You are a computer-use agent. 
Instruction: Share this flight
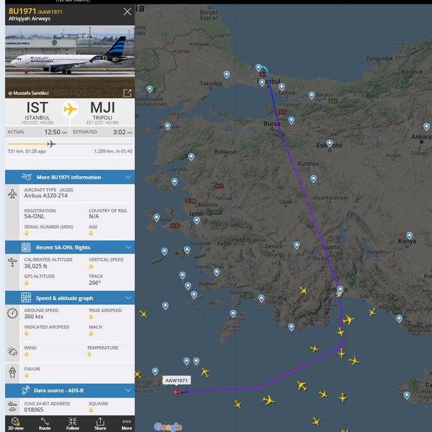(100, 424)
